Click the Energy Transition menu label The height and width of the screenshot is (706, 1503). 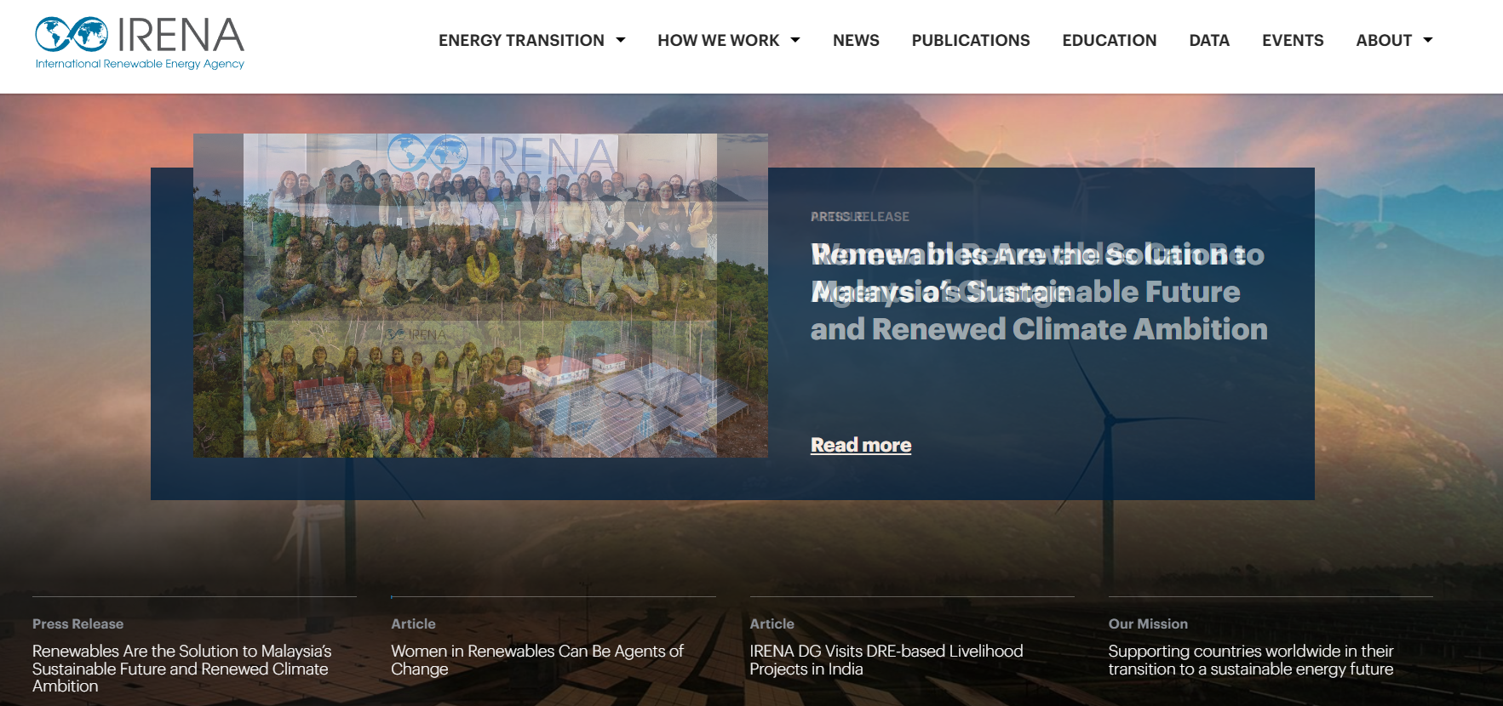(521, 40)
